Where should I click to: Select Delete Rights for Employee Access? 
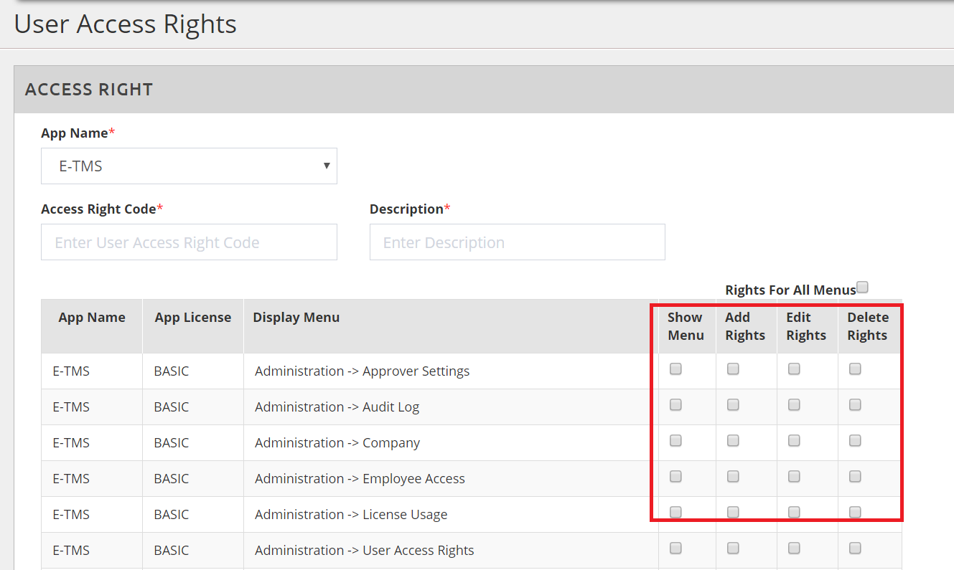[x=855, y=477]
